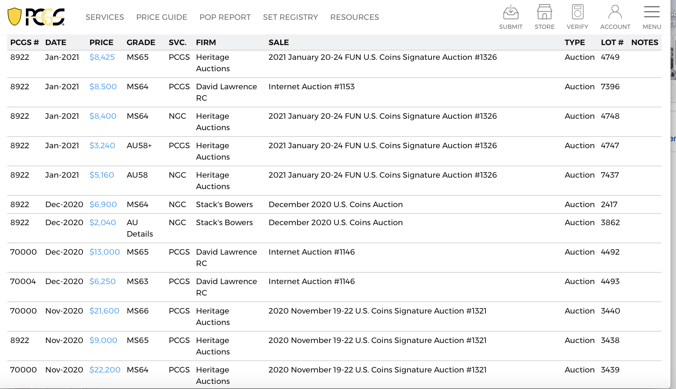
Task: Select the MS63 grade cell
Action: (137, 281)
